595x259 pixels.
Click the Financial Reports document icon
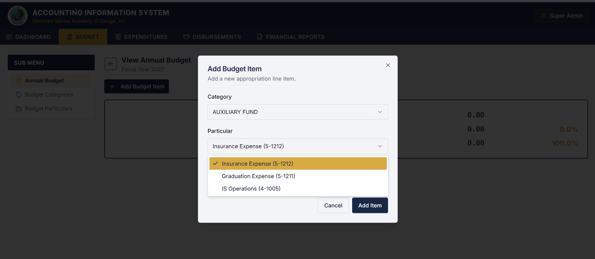260,37
